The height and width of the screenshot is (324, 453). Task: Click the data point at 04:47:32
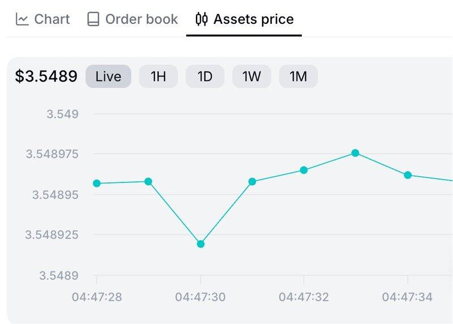coord(304,170)
